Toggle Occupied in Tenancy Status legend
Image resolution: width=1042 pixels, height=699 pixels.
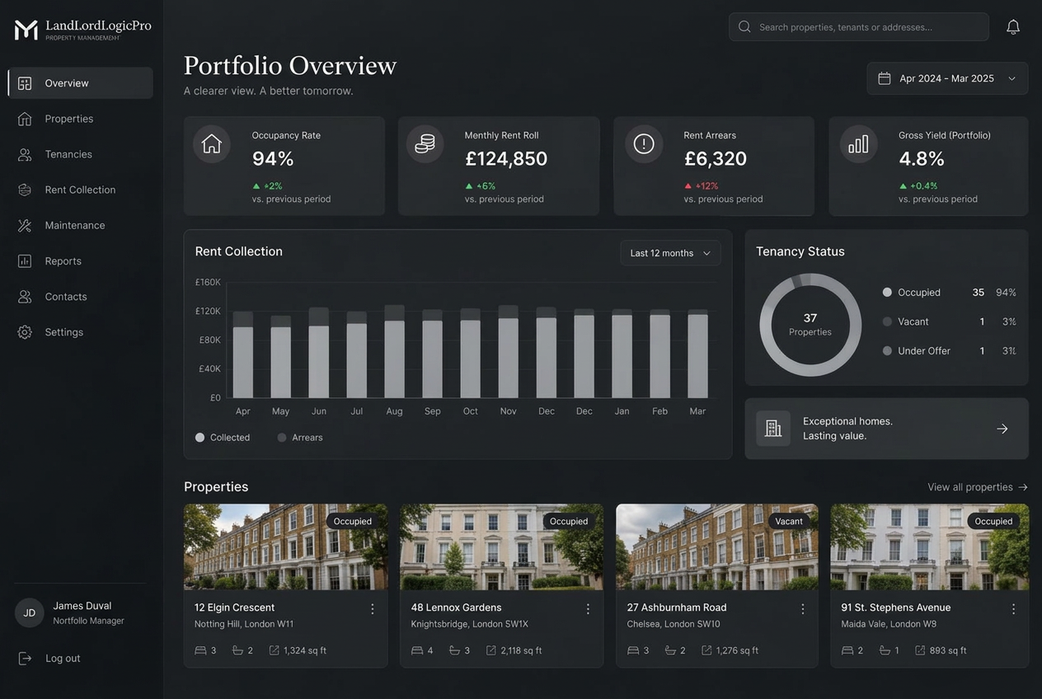click(x=912, y=293)
